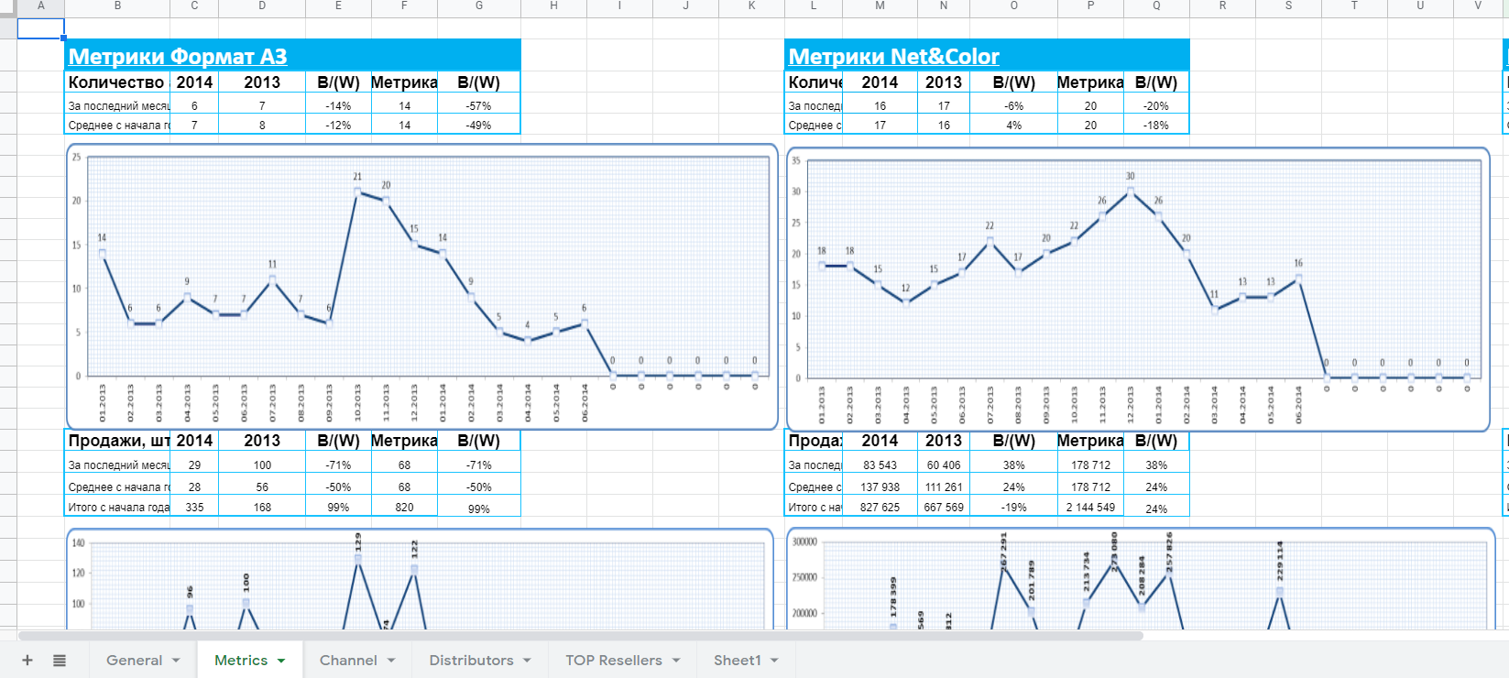Show options arrow for Distributors tab
Screen dimensions: 1509x678
click(527, 661)
